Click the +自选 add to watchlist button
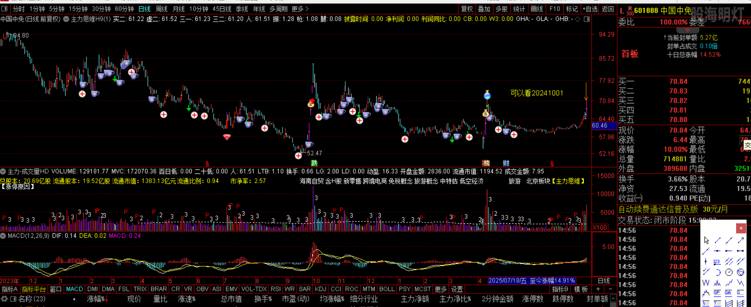Screen dimensions: 751x307 pos(590,9)
